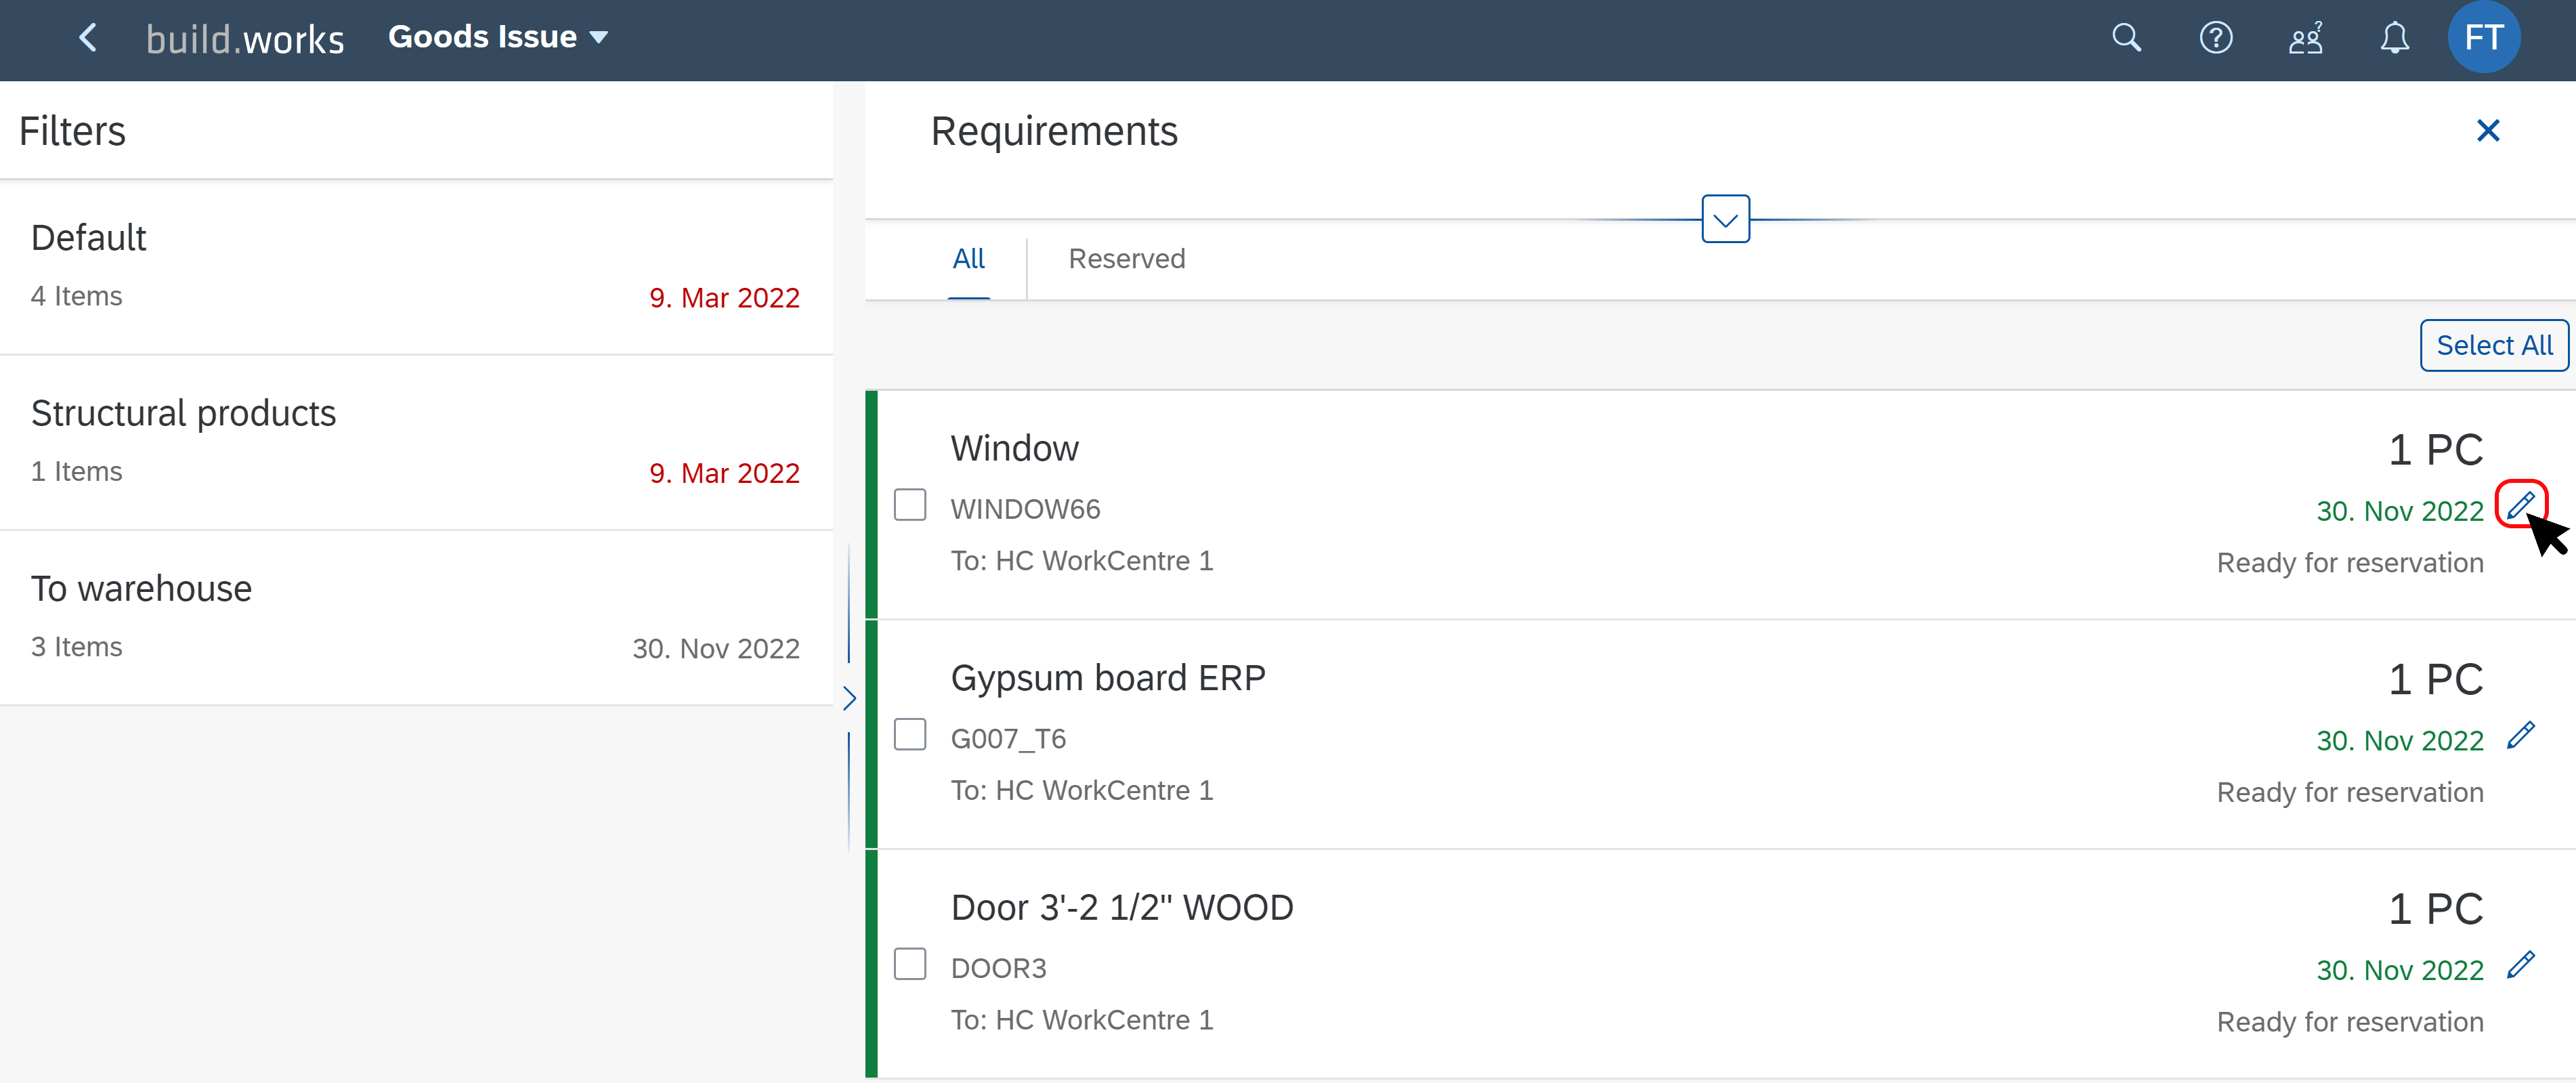Click Door's Ready for reservation status
Viewport: 2576px width, 1083px height.
pos(2350,1023)
